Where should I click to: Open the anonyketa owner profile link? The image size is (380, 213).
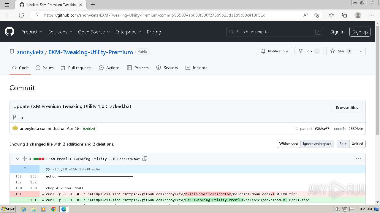click(30, 52)
